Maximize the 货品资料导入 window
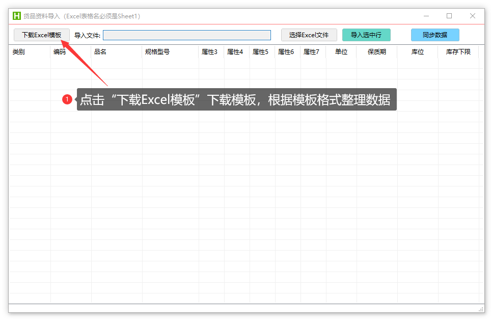491x323 pixels. pos(449,16)
